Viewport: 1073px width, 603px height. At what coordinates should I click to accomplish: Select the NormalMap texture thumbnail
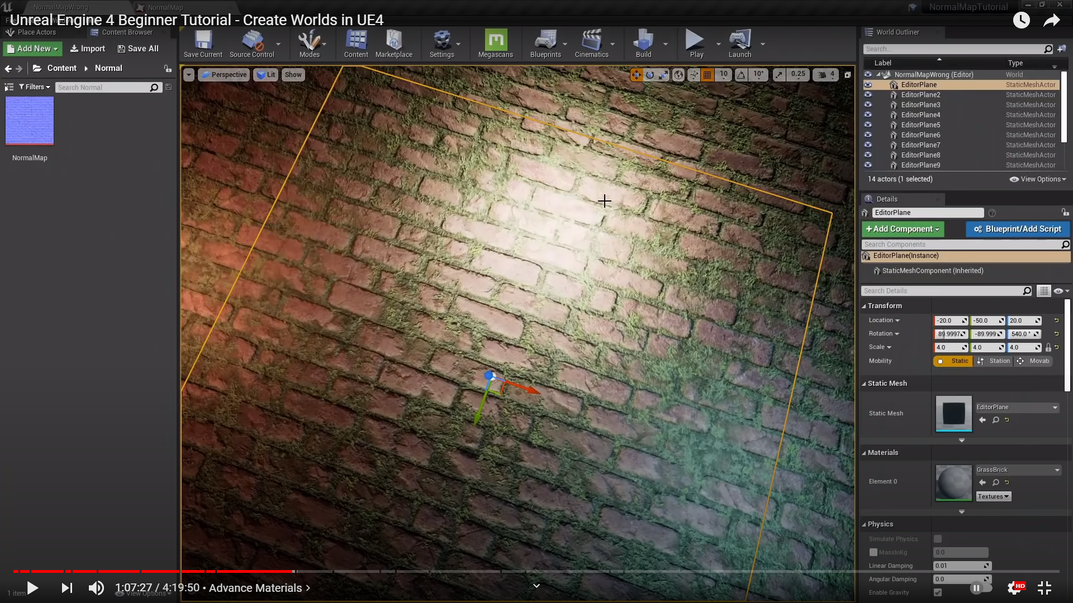[30, 121]
